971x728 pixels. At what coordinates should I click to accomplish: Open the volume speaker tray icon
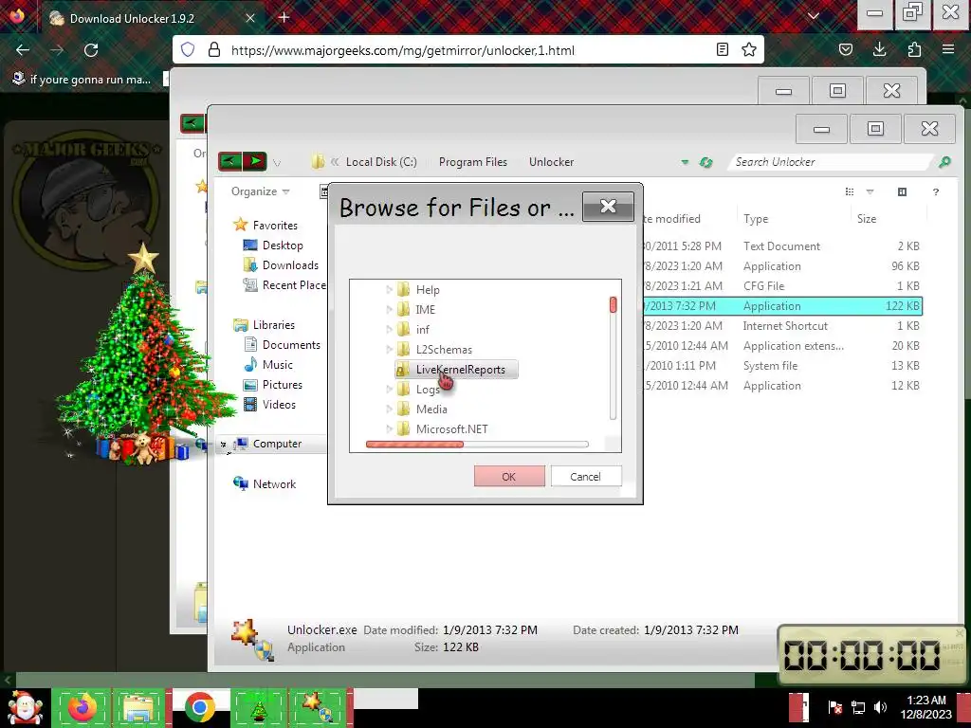tap(880, 707)
